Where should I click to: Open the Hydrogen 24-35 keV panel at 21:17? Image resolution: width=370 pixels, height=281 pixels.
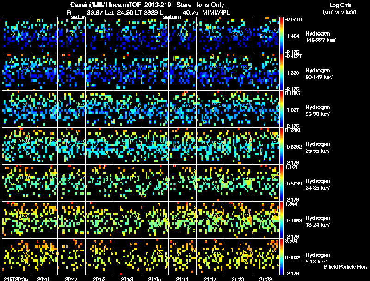tap(210, 183)
